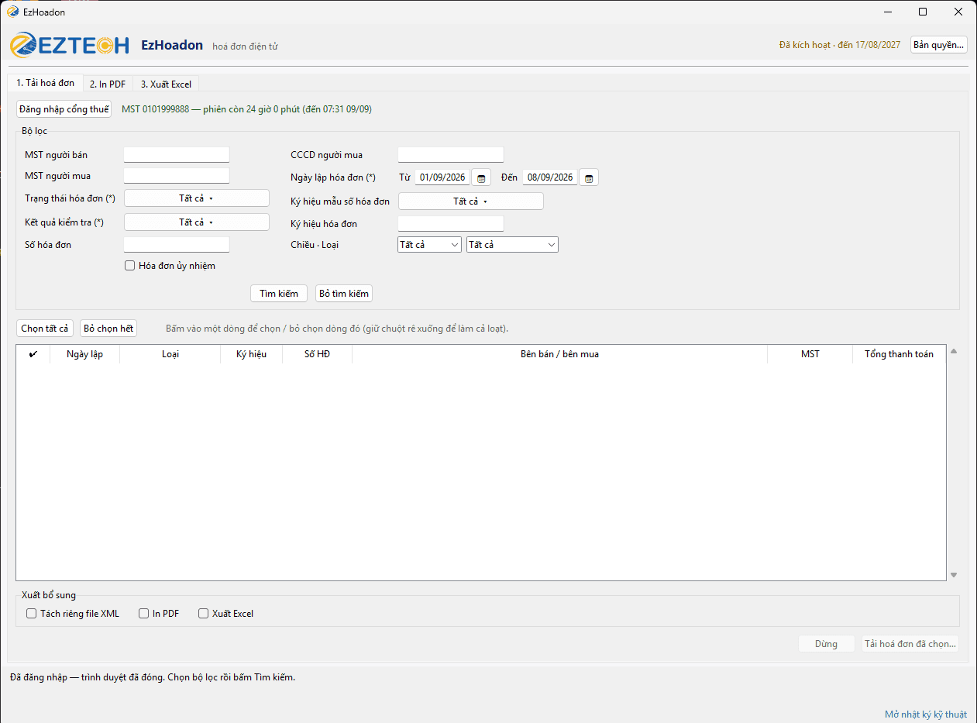Viewport: 977px width, 723px height.
Task: Click Bỏ tìm kiếm button
Action: click(x=344, y=294)
